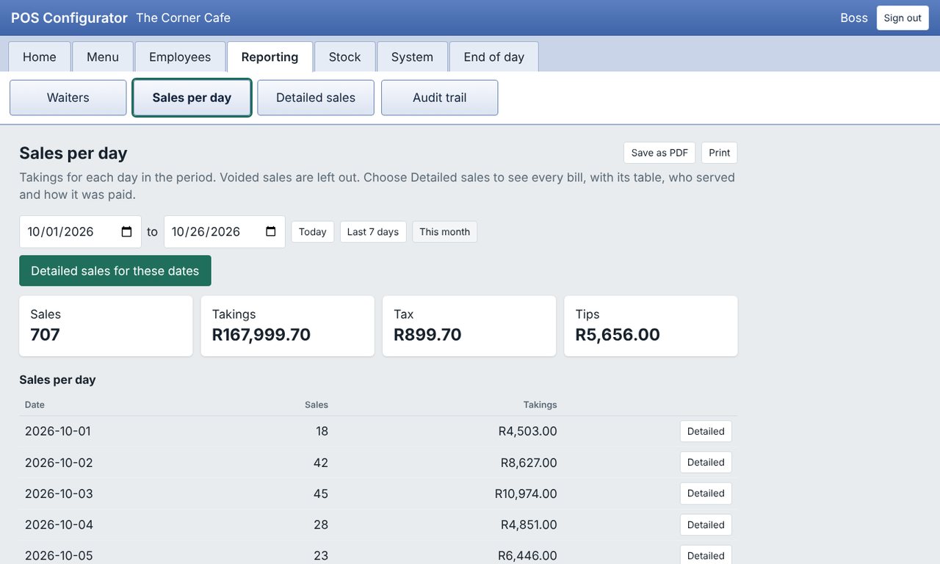Open Detailed for 2026-10-02
Viewport: 940px width, 564px height.
point(706,463)
